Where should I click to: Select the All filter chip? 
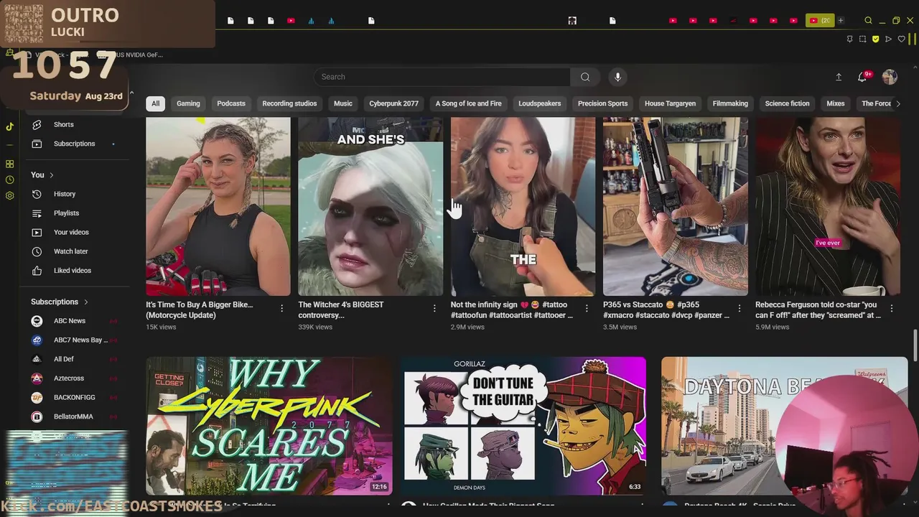tap(155, 103)
